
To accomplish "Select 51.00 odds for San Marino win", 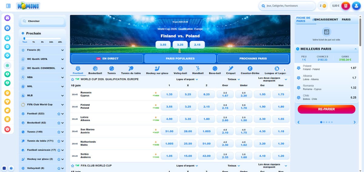I will 169,131.
